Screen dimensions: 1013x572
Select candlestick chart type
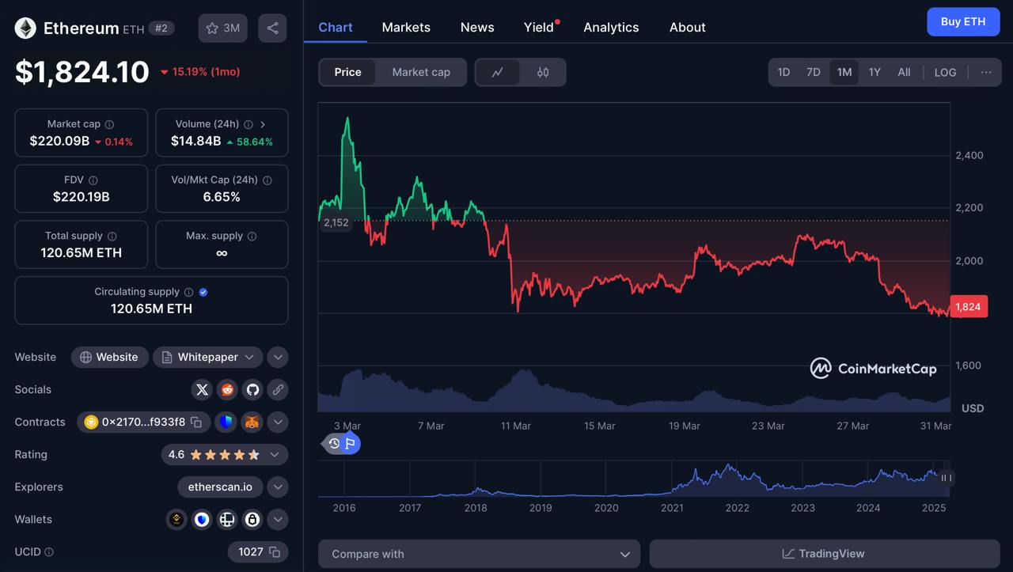[543, 72]
